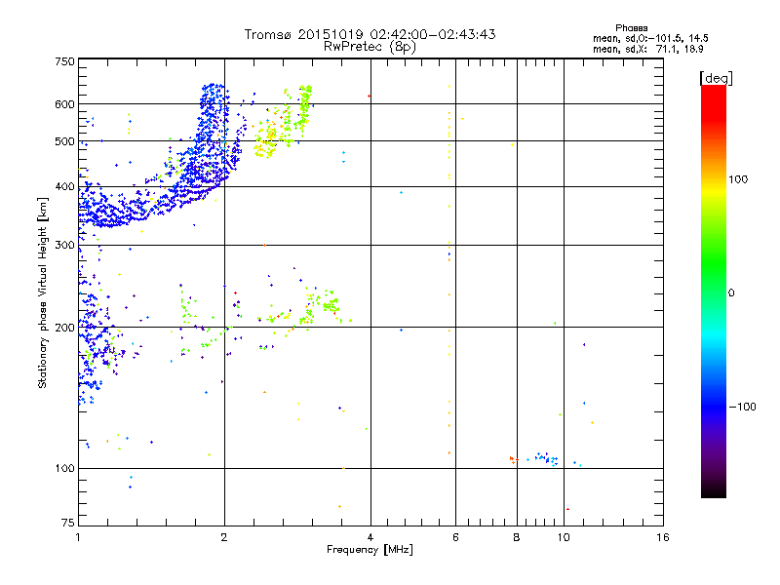Click the x-axis tick label '2'
Viewport: 780px width, 585px height.
click(224, 537)
